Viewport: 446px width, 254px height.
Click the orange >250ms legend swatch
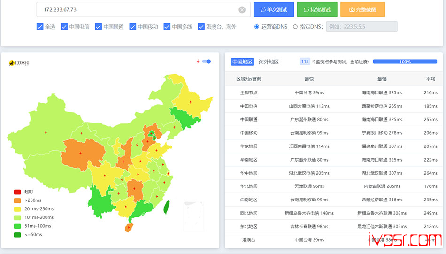pos(17,200)
